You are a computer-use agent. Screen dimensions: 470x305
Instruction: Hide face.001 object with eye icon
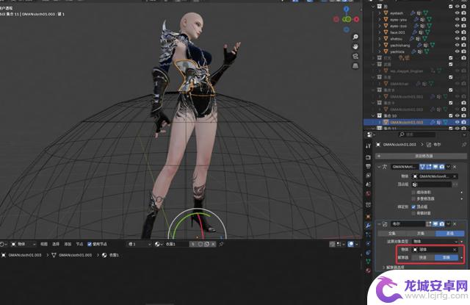pyautogui.click(x=457, y=32)
